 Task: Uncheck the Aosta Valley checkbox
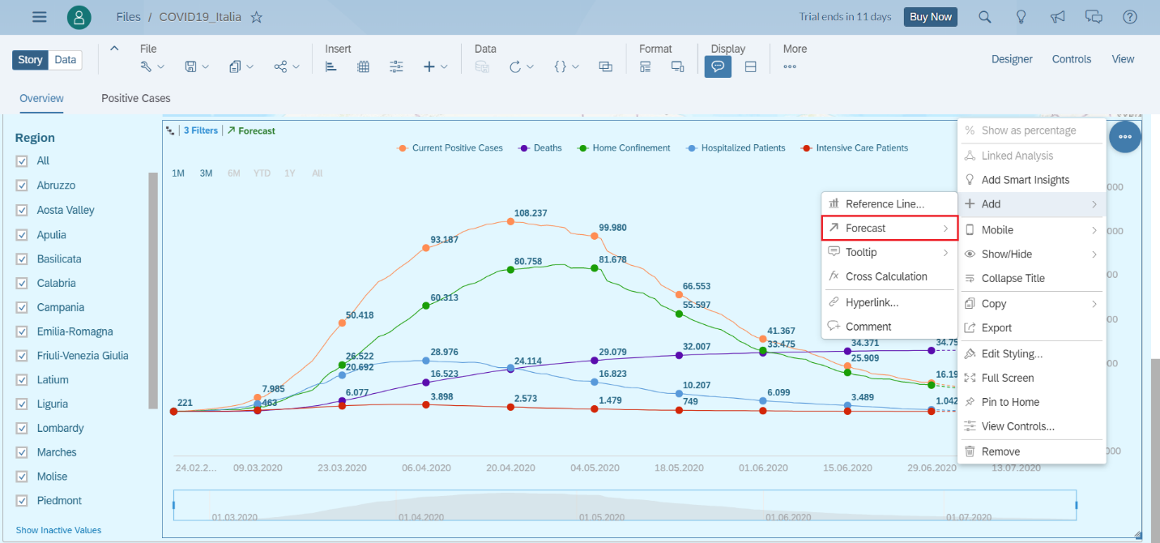point(22,210)
